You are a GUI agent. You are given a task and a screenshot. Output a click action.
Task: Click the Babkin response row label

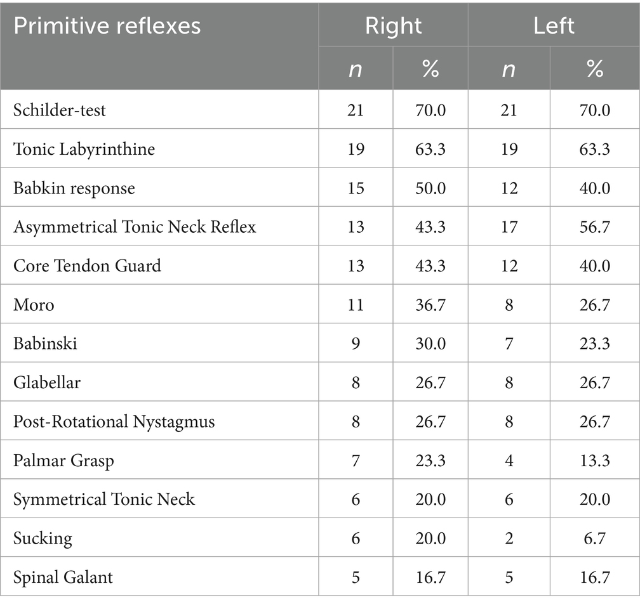coord(74,188)
